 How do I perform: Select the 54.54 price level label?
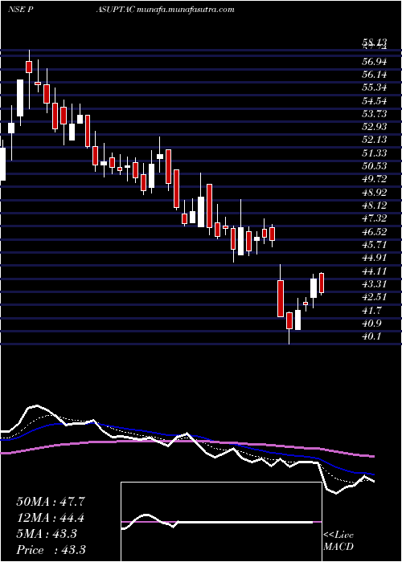tap(375, 101)
